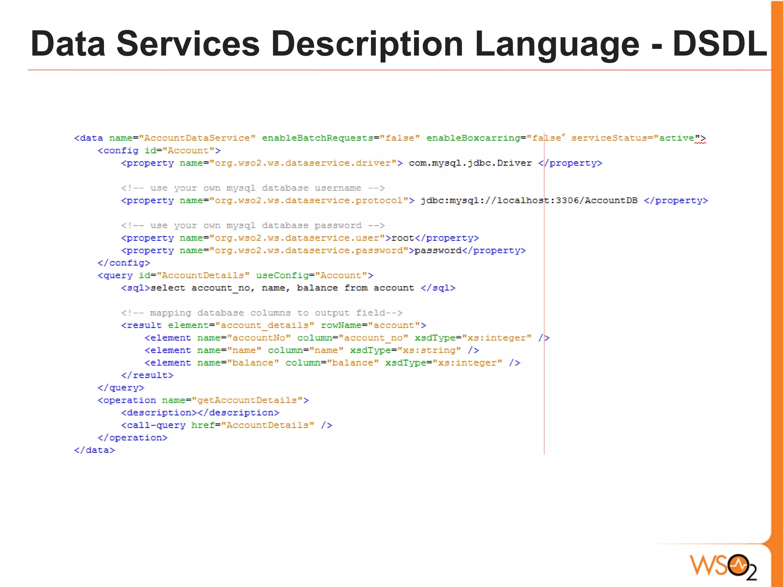
Task: Click the WSO2 logo
Action: point(723,567)
